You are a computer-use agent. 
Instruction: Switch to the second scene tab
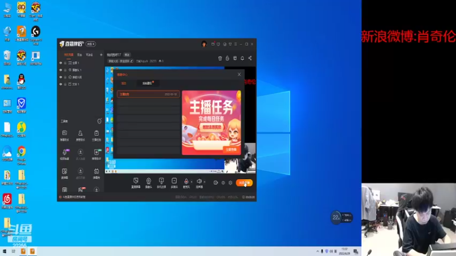coord(80,55)
